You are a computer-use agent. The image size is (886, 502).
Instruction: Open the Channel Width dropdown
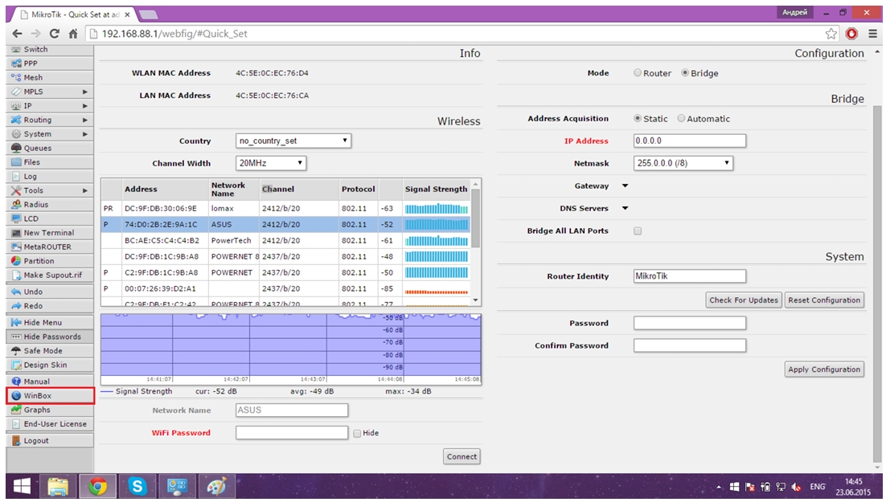(271, 163)
